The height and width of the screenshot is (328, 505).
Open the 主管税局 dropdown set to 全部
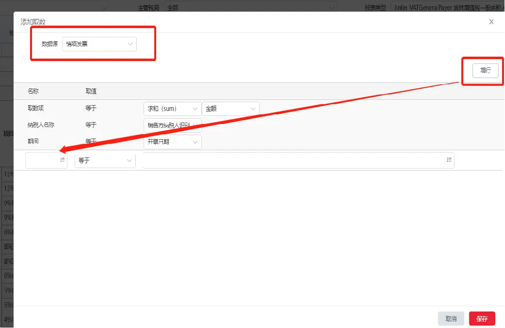pyautogui.click(x=251, y=8)
